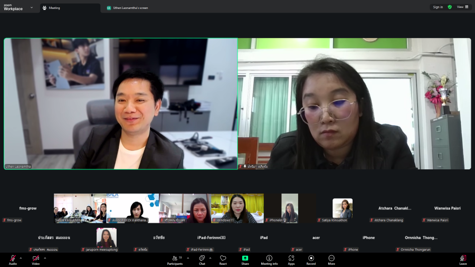Screen dimensions: 475x267
Task: Click the green Share screen button
Action: tap(245, 259)
